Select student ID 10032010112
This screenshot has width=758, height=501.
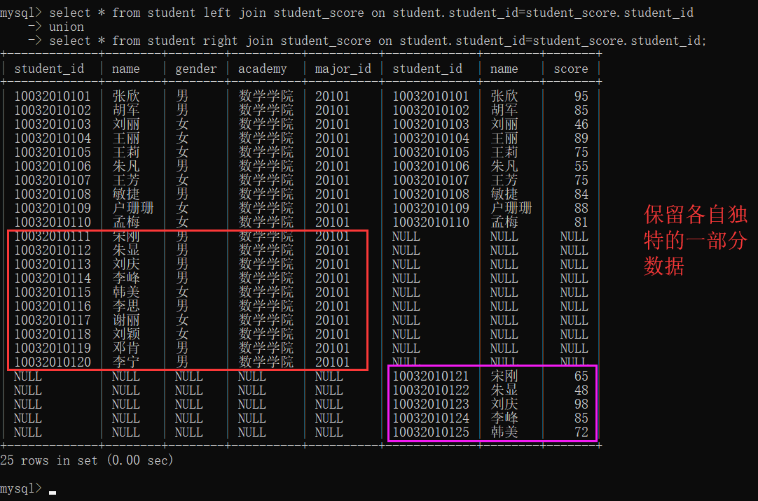tap(53, 250)
